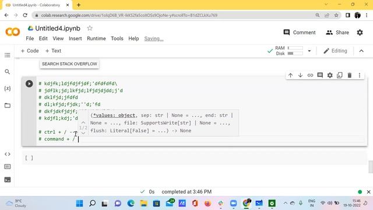Star the Untitled4.ipynb notebook

tap(90, 28)
